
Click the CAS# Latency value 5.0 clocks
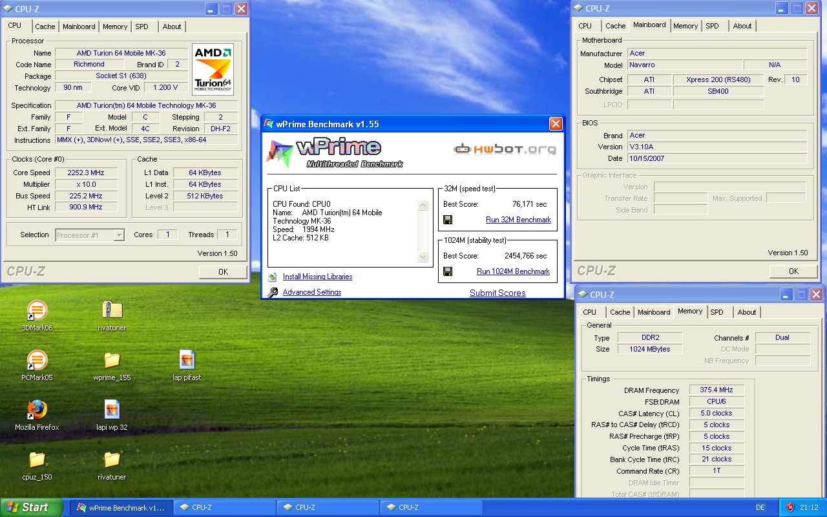coord(717,414)
